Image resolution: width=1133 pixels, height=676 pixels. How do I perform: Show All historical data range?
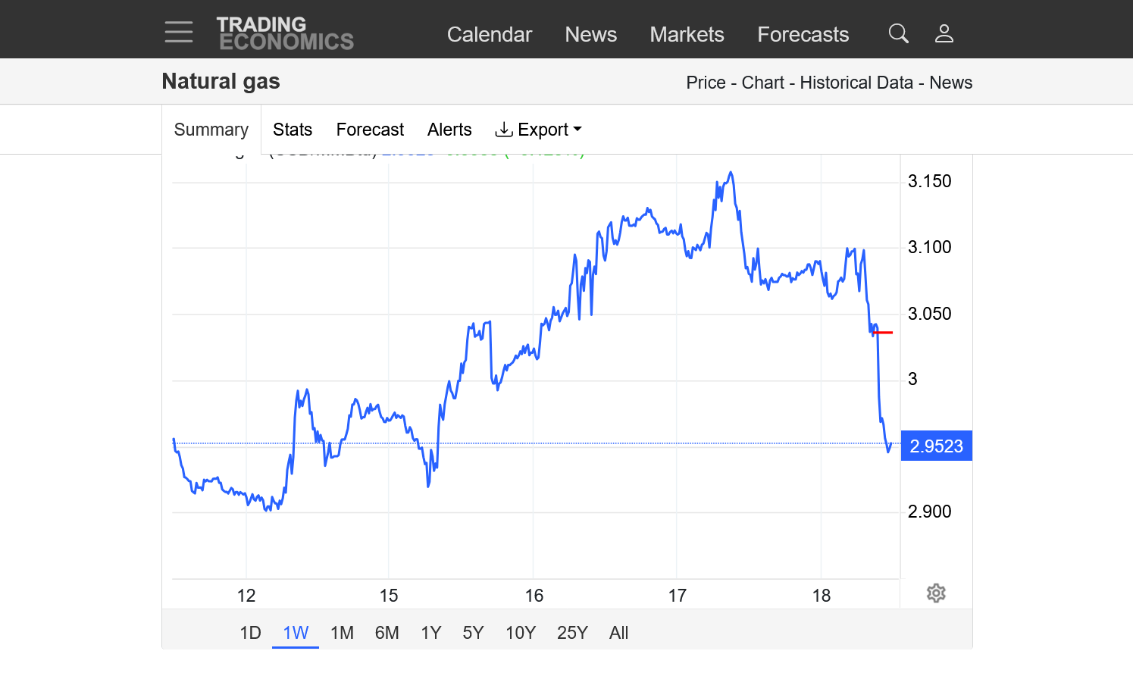point(618,633)
